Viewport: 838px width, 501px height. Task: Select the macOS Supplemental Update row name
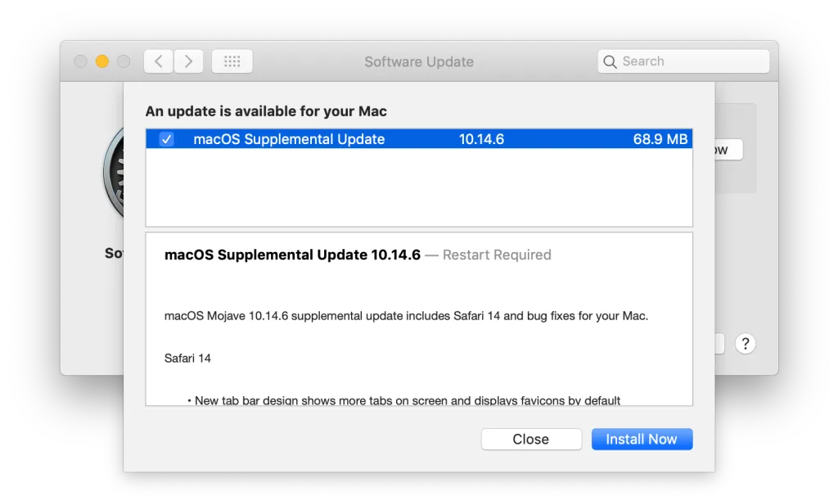(289, 139)
